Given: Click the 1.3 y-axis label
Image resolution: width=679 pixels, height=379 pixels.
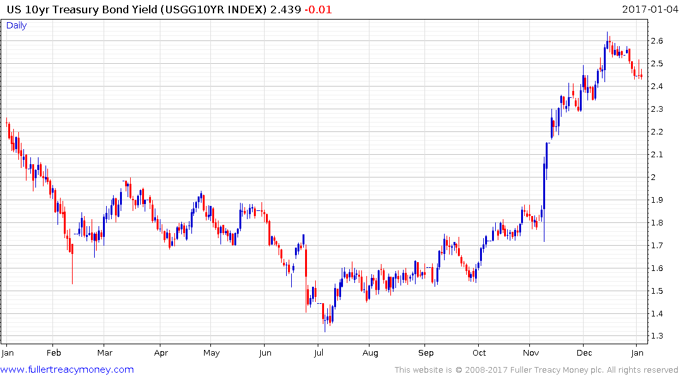Looking at the screenshot, I should pos(657,336).
